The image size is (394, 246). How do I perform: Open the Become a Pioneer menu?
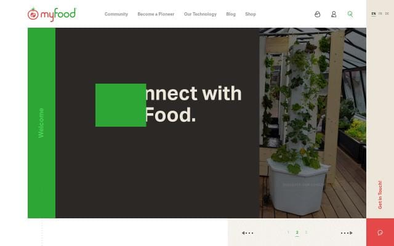click(156, 14)
